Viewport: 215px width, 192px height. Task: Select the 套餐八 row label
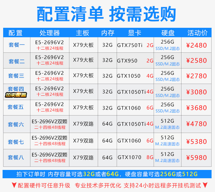tap(16, 157)
